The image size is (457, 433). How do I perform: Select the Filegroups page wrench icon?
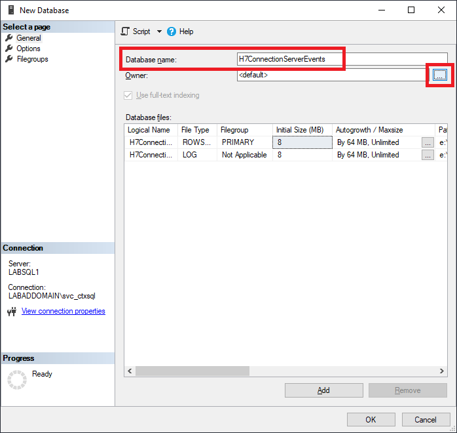[x=9, y=59]
